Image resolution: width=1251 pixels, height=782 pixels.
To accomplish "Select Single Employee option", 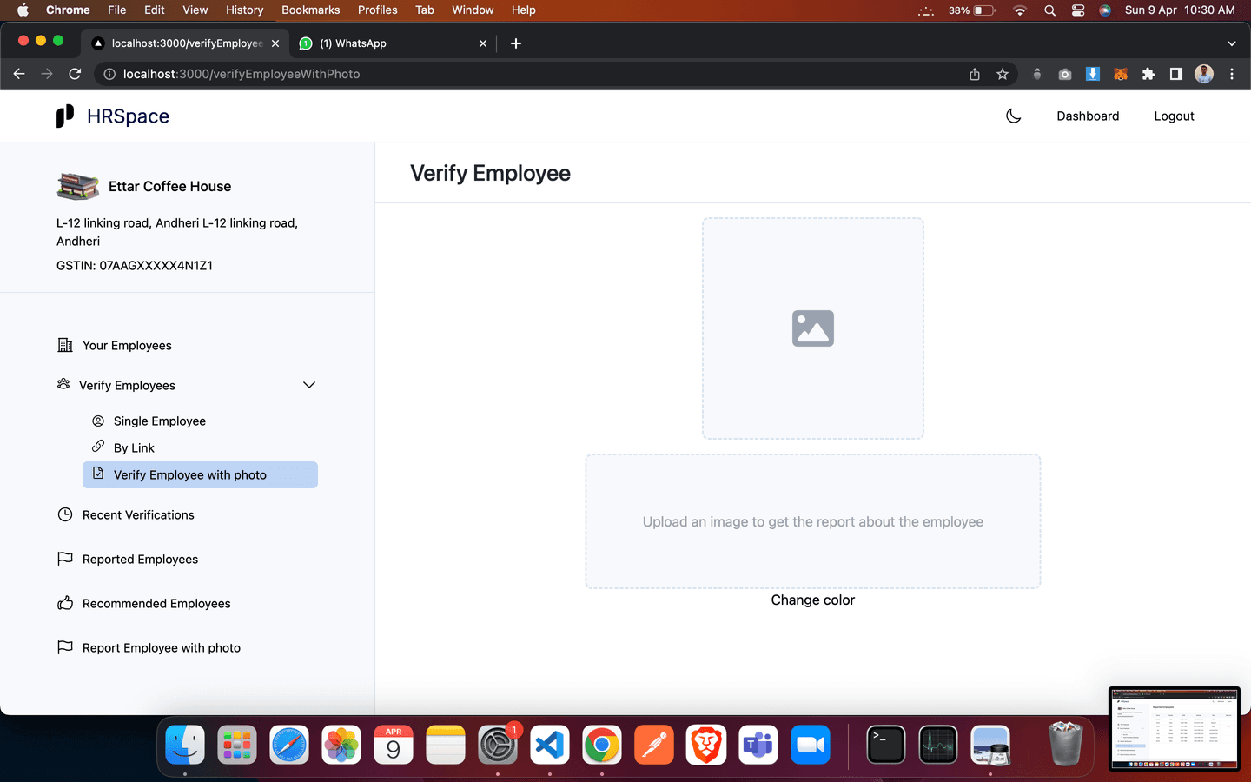I will (x=160, y=421).
